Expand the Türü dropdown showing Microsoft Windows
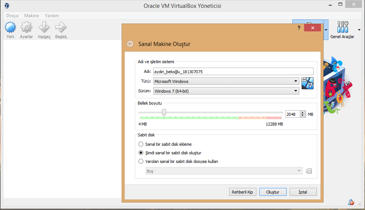Screen dimensions: 365x210 [226, 81]
